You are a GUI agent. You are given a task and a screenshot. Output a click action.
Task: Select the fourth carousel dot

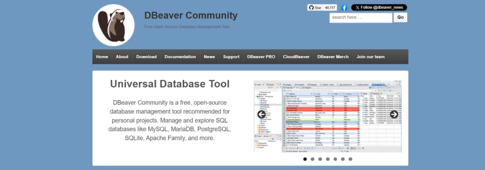[328, 159]
